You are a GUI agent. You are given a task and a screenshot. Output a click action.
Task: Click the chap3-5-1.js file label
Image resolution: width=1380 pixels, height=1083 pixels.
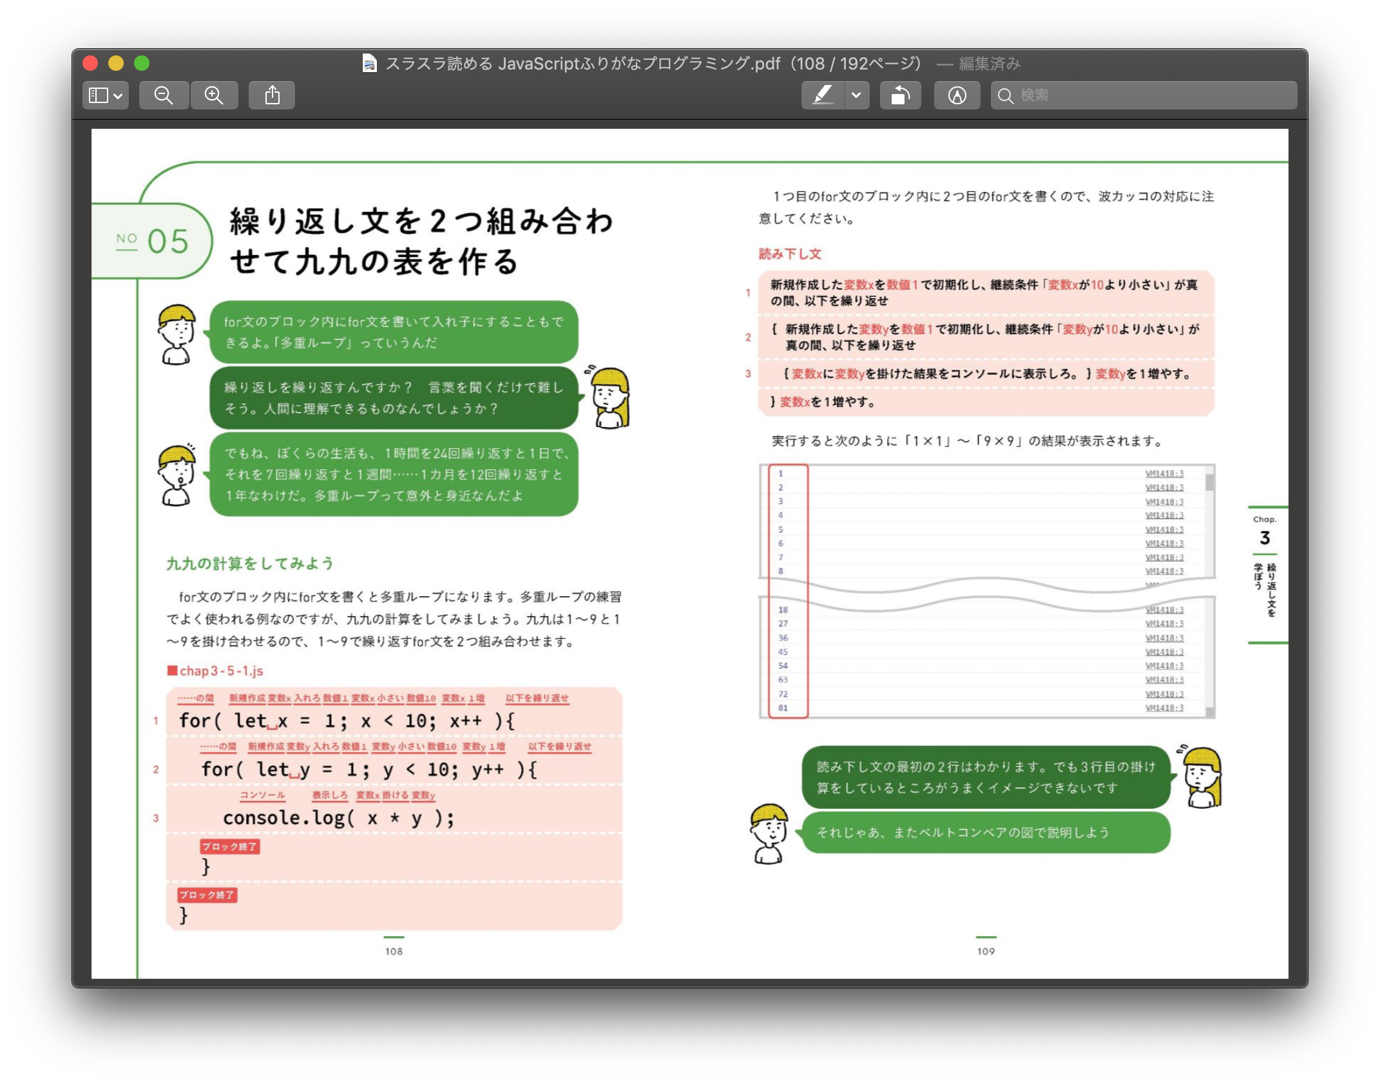(x=221, y=671)
